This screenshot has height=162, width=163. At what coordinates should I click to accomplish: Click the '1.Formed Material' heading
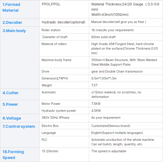11,7
